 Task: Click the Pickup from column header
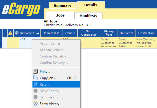(109, 33)
